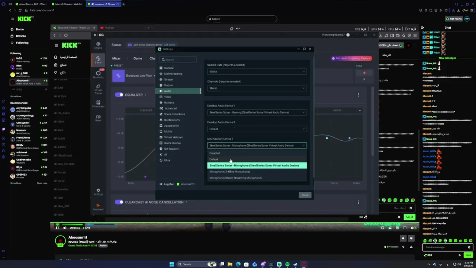Toggle ClearCast AI Noise Cancellation switch
Viewport: 476px width, 268px height.
[x=119, y=202]
